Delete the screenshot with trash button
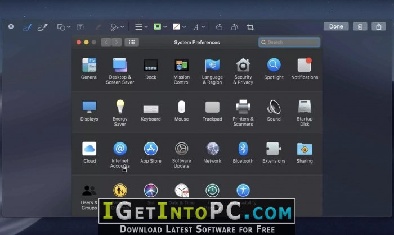 tap(360, 26)
